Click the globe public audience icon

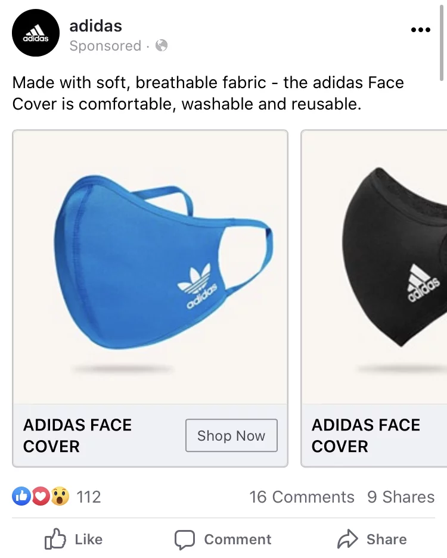pos(162,46)
